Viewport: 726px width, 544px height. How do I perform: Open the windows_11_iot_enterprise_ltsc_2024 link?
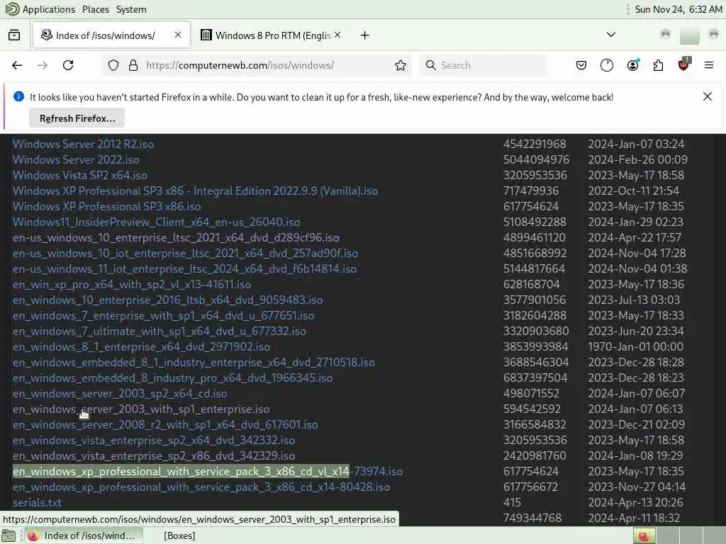(x=184, y=268)
